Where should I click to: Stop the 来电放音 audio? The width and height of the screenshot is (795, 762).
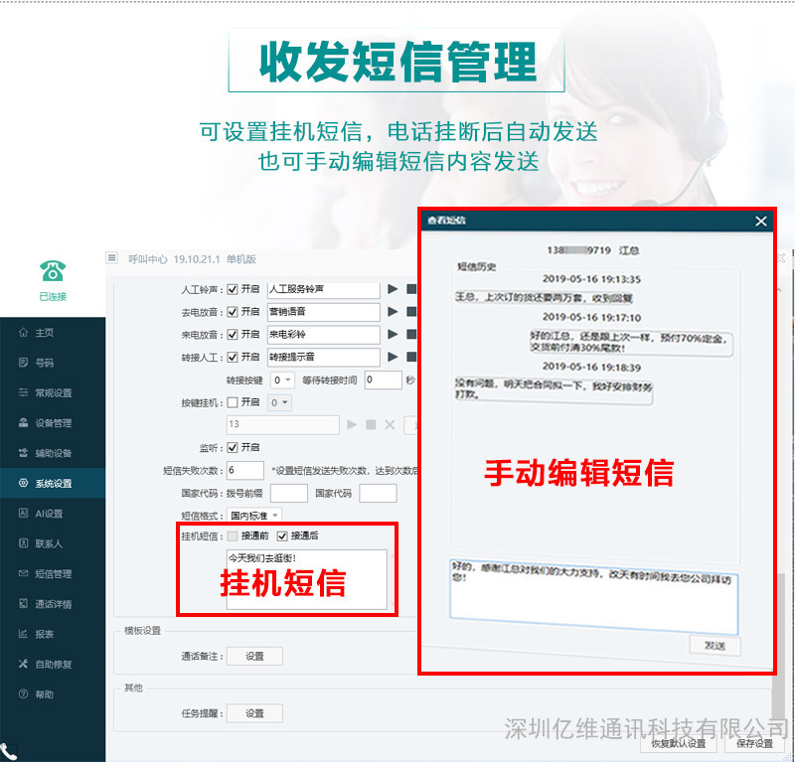coord(411,334)
